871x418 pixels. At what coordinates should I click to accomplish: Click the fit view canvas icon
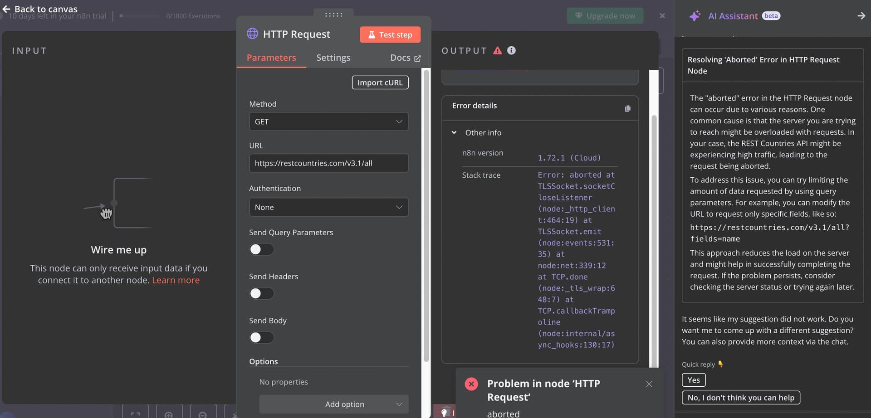135,414
